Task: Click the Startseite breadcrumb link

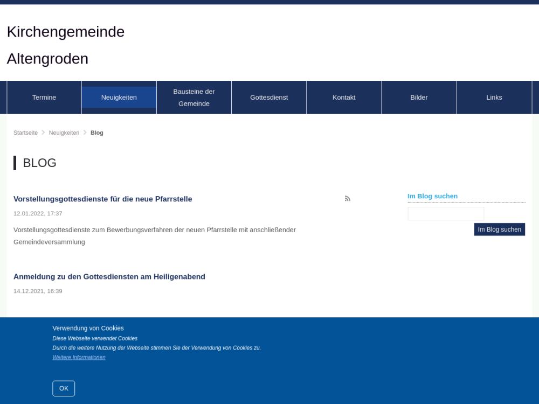Action: click(26, 133)
